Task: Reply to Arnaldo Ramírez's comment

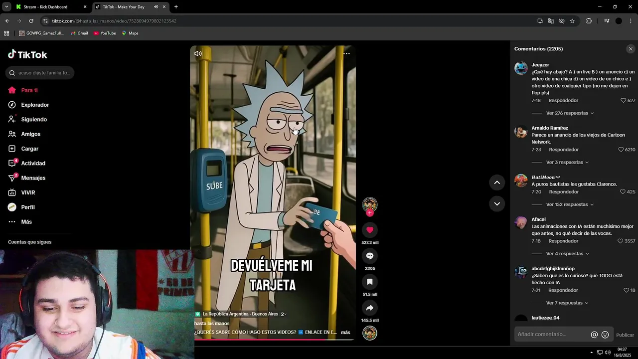Action: [x=564, y=150]
